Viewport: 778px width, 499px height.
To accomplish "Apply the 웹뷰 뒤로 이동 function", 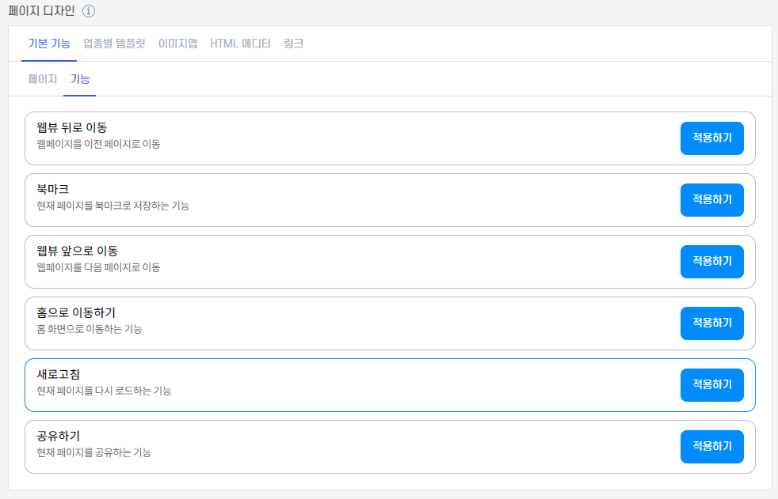I will [x=711, y=138].
